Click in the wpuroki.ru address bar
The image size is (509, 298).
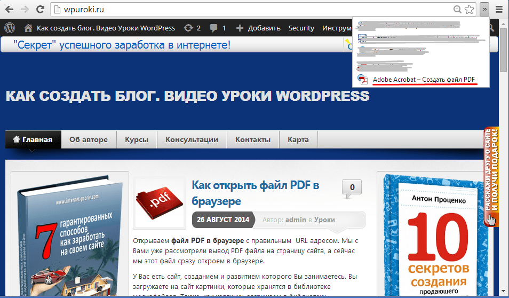point(240,9)
